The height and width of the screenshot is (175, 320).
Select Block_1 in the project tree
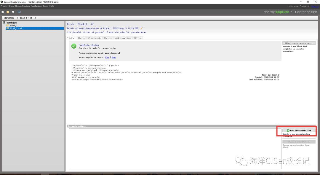(13, 26)
